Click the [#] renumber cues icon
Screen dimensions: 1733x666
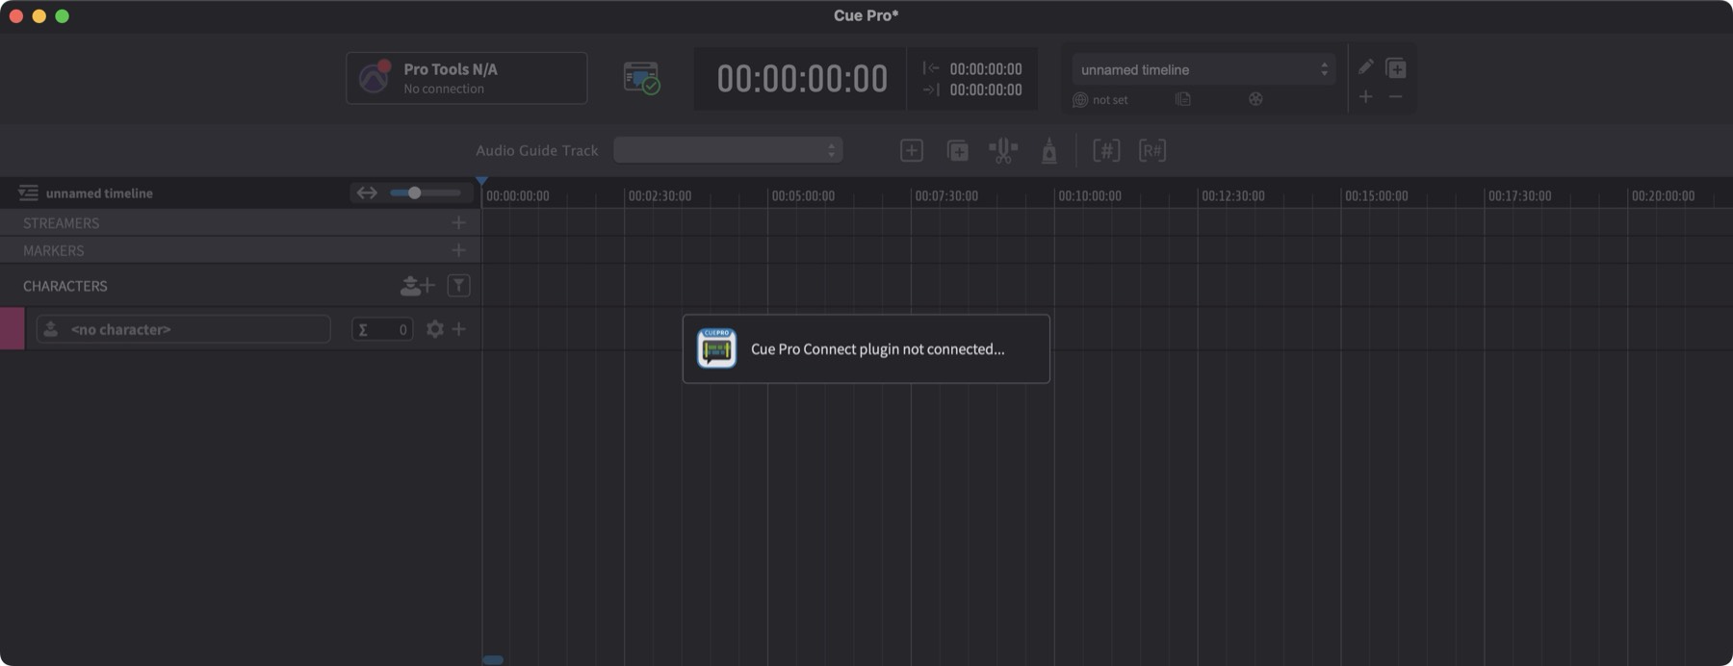point(1106,150)
